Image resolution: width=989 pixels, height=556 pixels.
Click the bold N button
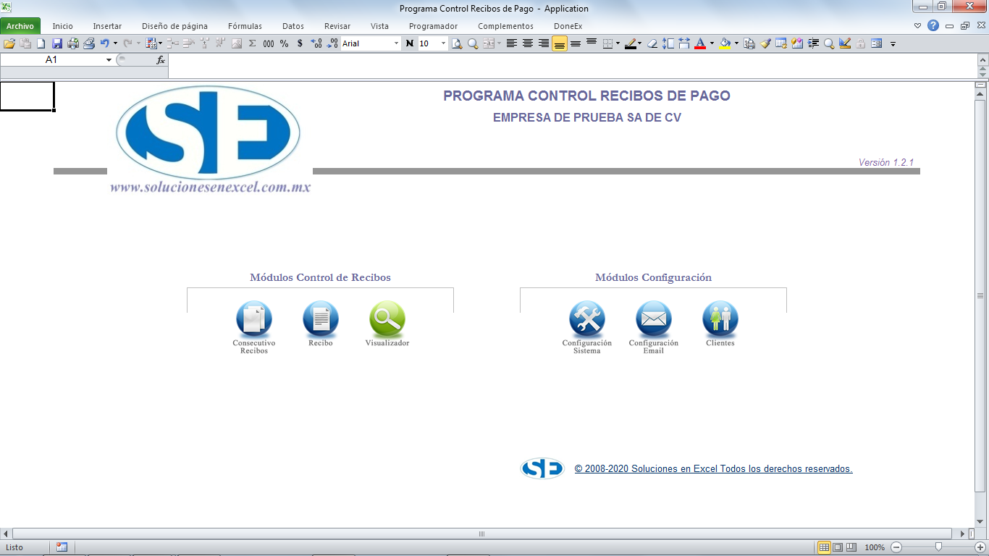pyautogui.click(x=410, y=43)
